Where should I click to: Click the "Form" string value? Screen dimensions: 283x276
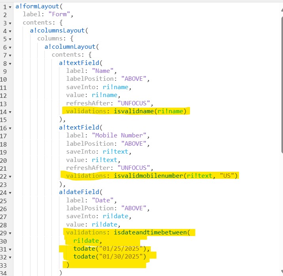(59, 14)
